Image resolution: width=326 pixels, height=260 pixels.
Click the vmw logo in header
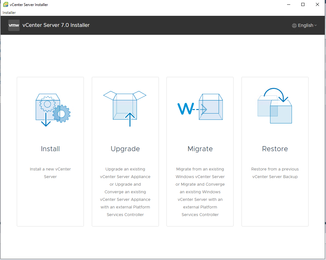pos(14,25)
